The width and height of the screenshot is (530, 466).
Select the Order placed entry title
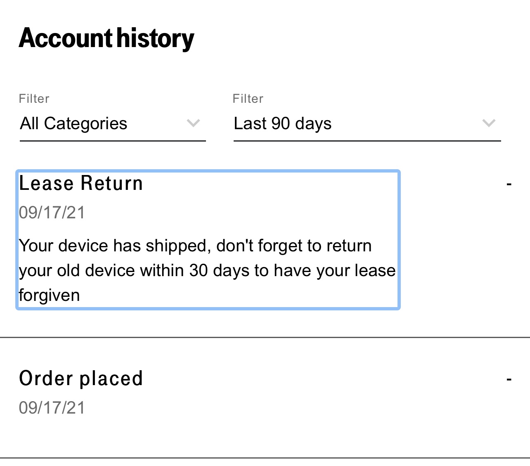[x=81, y=378]
